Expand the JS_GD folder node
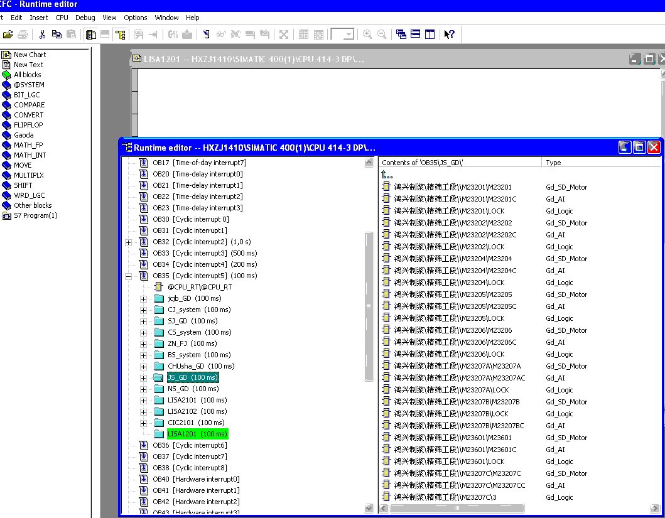 [x=143, y=378]
